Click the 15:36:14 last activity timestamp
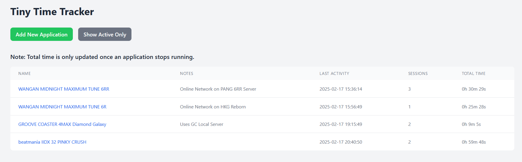 tap(340, 89)
